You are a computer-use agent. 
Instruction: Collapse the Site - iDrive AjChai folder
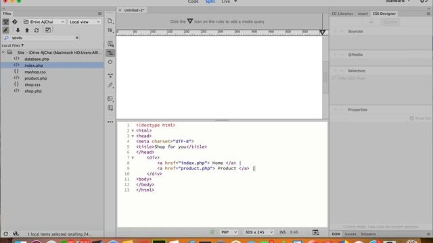(3, 53)
